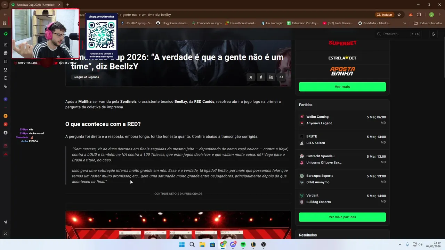Open the (677) Raids Review... bookmark

[338, 23]
